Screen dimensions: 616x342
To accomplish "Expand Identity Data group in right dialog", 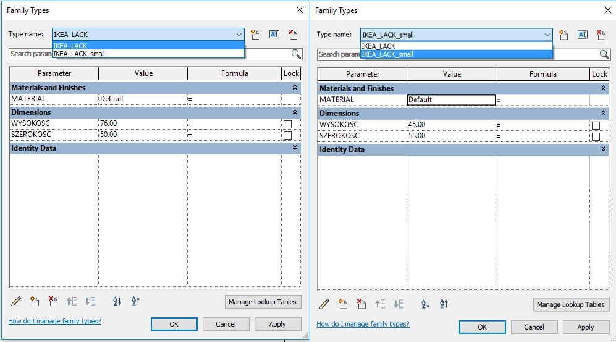I will (x=604, y=149).
